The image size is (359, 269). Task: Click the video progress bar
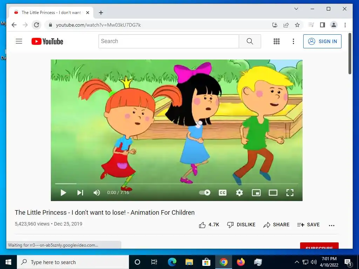177,184
